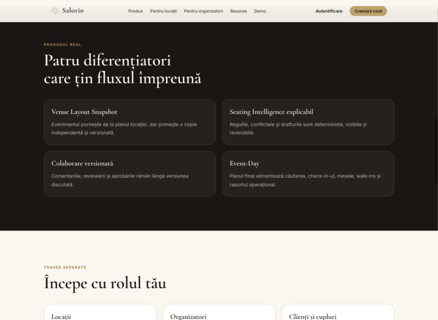Screen dimensions: 438x320
Task: Select the Venue Layout Snapshot card
Action: [130, 122]
